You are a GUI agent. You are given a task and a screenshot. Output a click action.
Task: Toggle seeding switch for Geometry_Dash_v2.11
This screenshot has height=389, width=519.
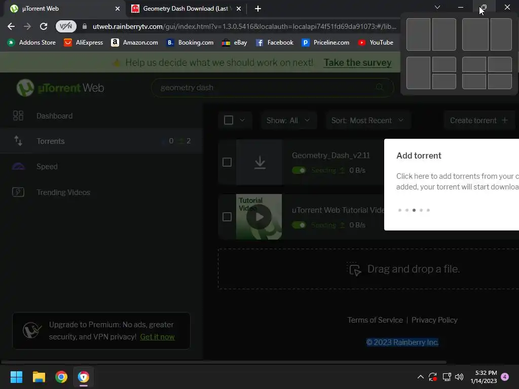299,170
